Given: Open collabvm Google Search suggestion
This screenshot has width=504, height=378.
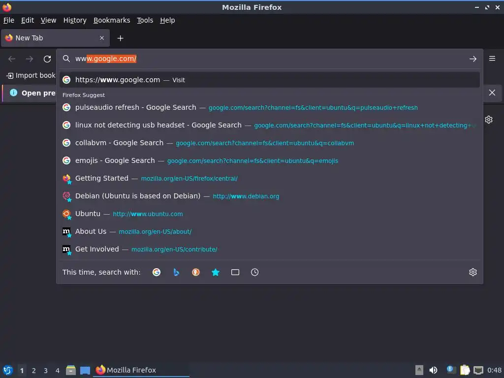Looking at the screenshot, I should [x=269, y=143].
